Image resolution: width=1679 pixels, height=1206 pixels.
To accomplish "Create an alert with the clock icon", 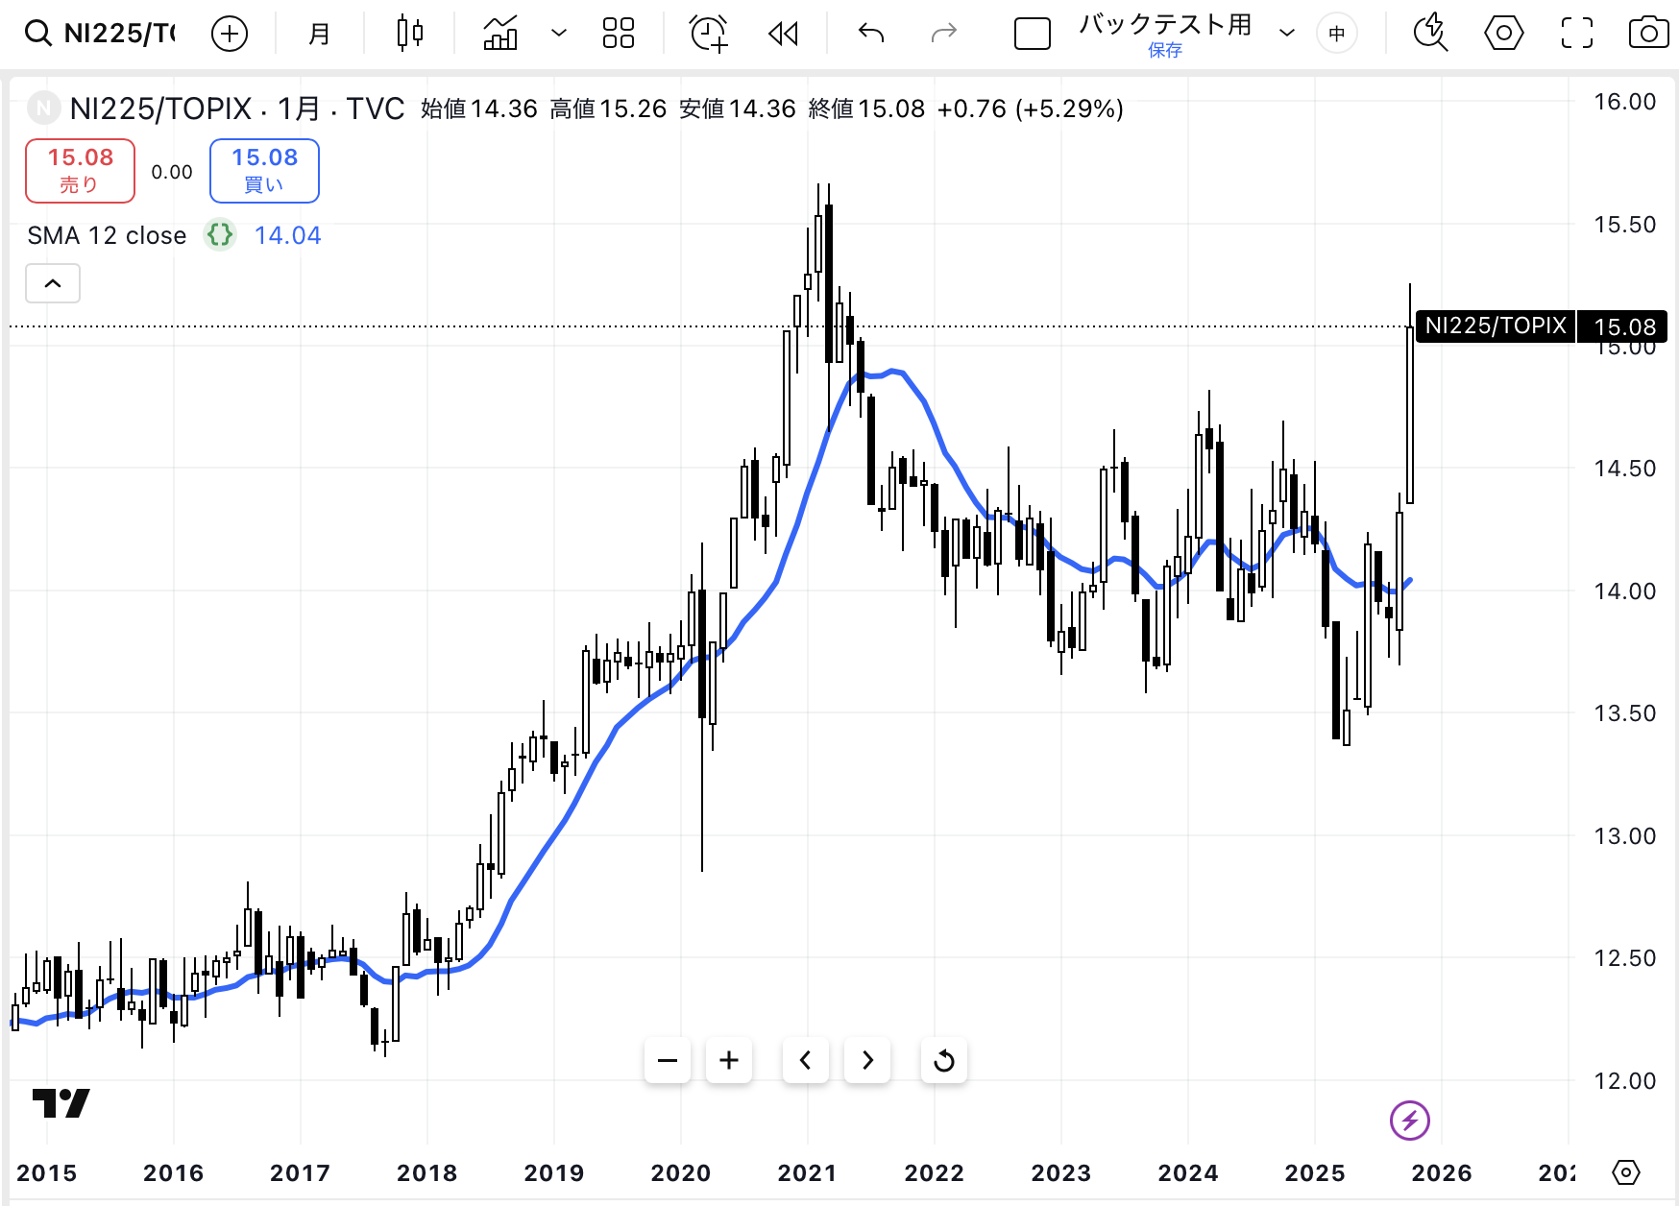I will pyautogui.click(x=709, y=34).
